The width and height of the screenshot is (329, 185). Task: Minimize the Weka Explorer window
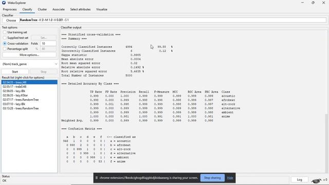[302, 3]
